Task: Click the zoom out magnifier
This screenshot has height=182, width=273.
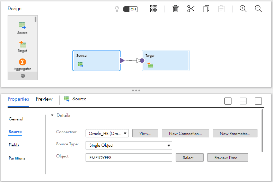Action: (258, 9)
